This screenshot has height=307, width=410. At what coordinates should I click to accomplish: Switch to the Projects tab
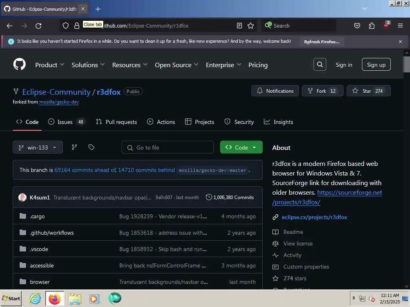pos(199,122)
